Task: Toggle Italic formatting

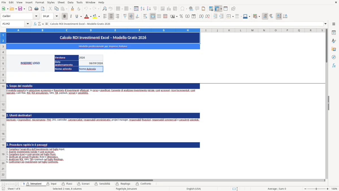Action: [x=71, y=16]
